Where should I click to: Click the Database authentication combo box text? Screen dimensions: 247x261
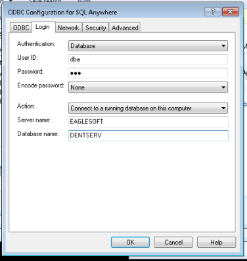83,46
